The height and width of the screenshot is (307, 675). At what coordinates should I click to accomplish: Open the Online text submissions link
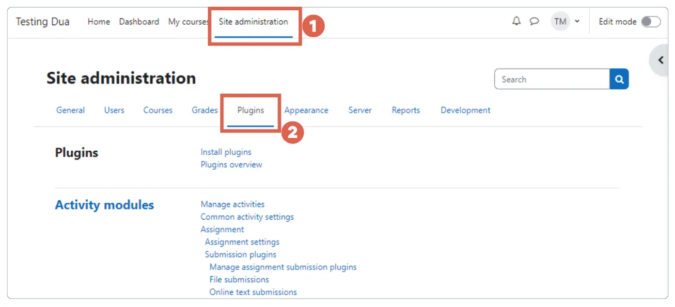[253, 292]
